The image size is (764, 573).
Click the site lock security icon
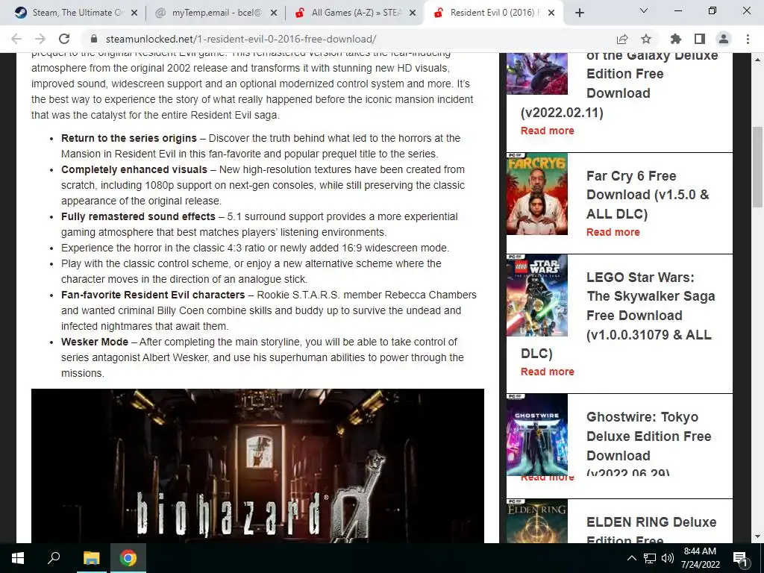pos(95,39)
